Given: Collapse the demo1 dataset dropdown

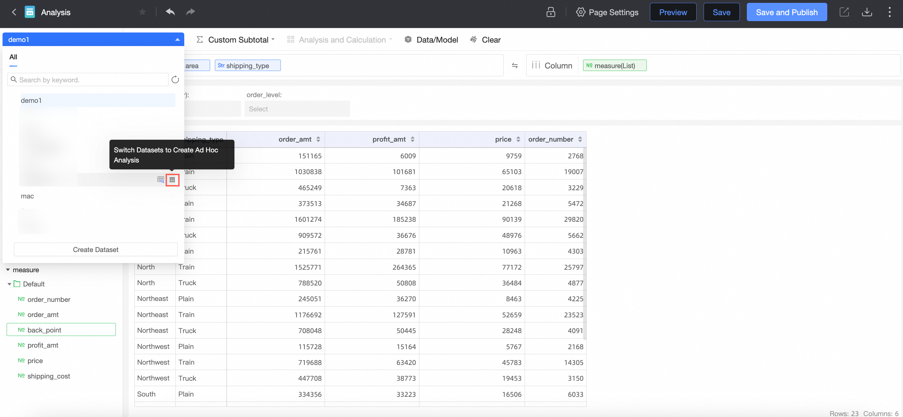Looking at the screenshot, I should point(177,40).
